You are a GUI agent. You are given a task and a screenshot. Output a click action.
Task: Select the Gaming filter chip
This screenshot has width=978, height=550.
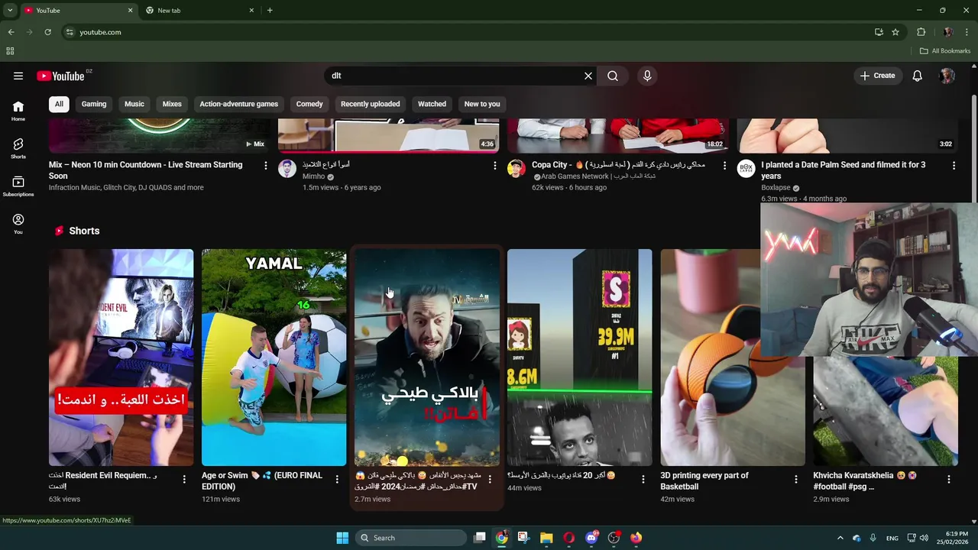pos(94,104)
